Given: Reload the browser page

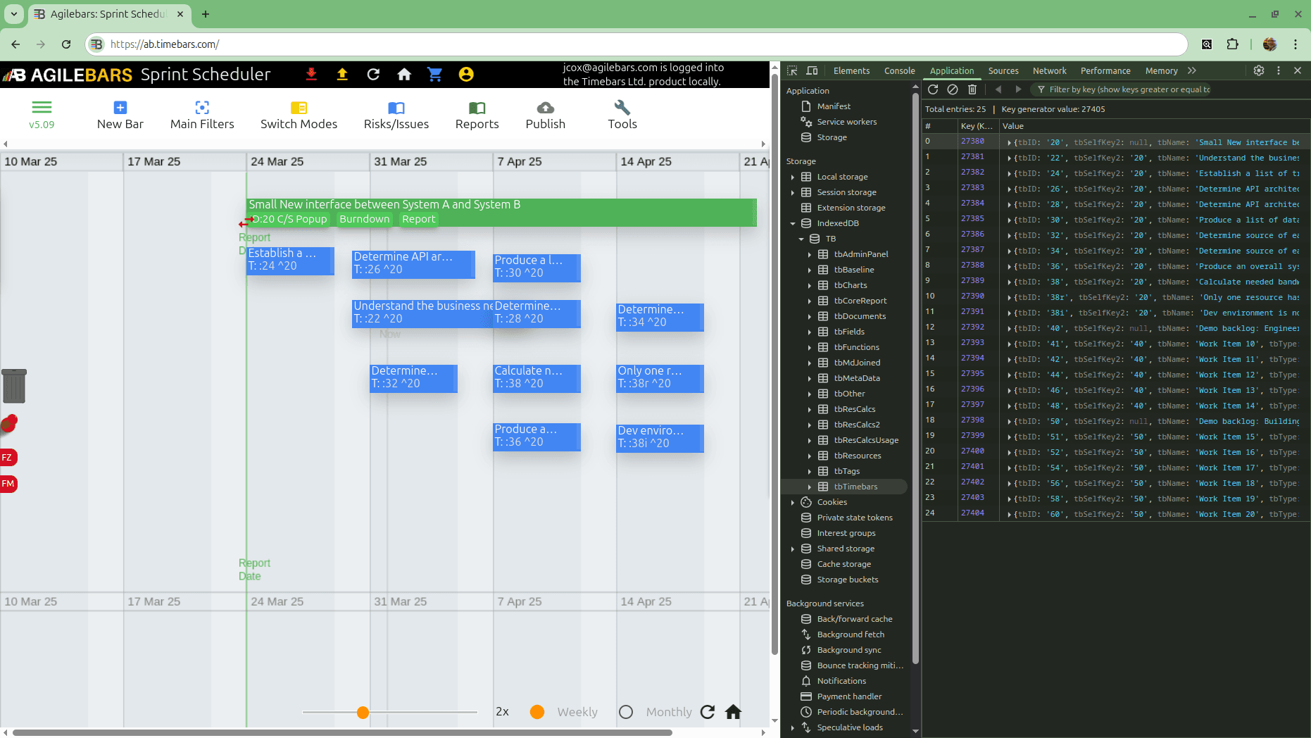Looking at the screenshot, I should pos(66,44).
